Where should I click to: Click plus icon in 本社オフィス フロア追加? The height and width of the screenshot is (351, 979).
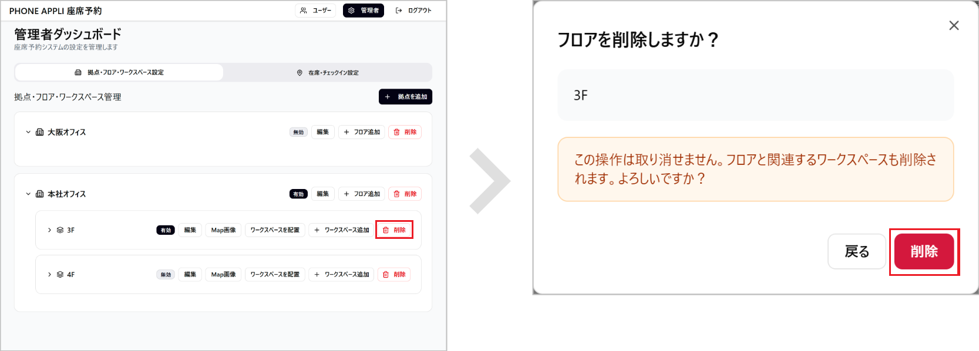coord(346,194)
